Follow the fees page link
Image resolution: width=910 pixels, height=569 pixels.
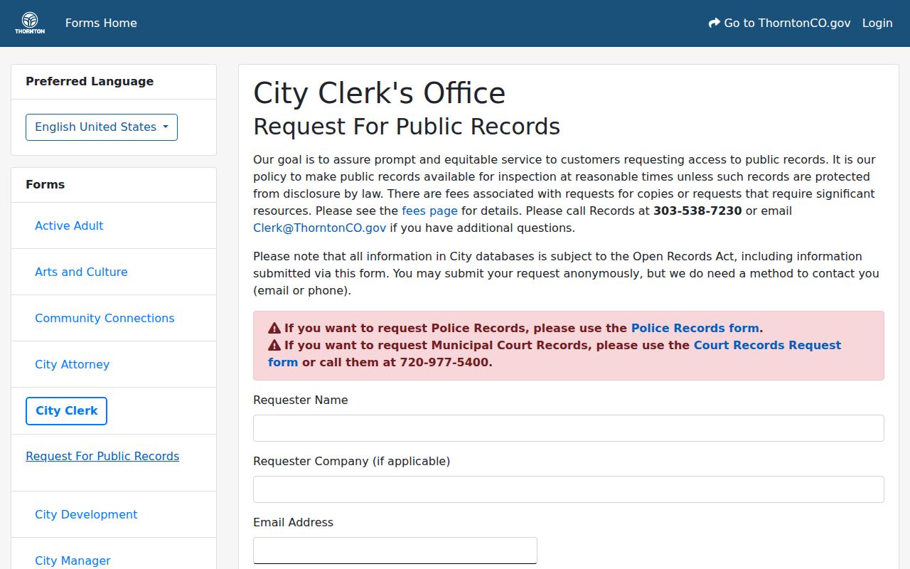click(x=429, y=211)
